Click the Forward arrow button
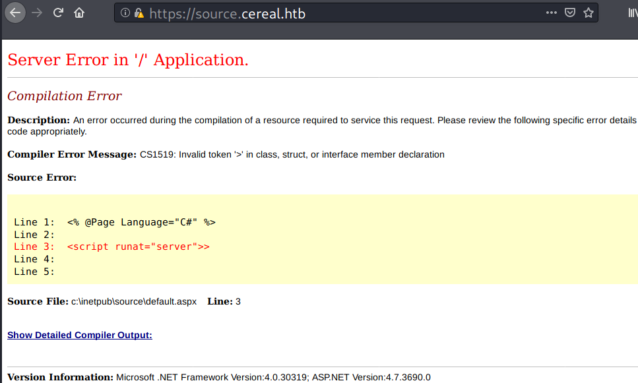638x383 pixels. (36, 13)
